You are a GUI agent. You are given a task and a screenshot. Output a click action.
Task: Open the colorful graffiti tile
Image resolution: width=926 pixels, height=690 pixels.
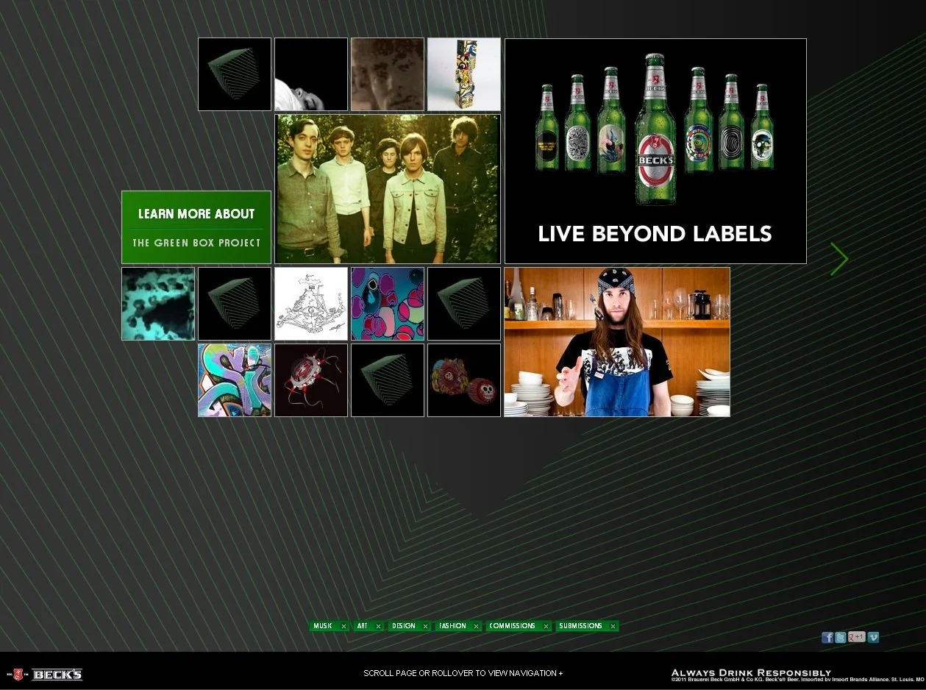coord(235,380)
